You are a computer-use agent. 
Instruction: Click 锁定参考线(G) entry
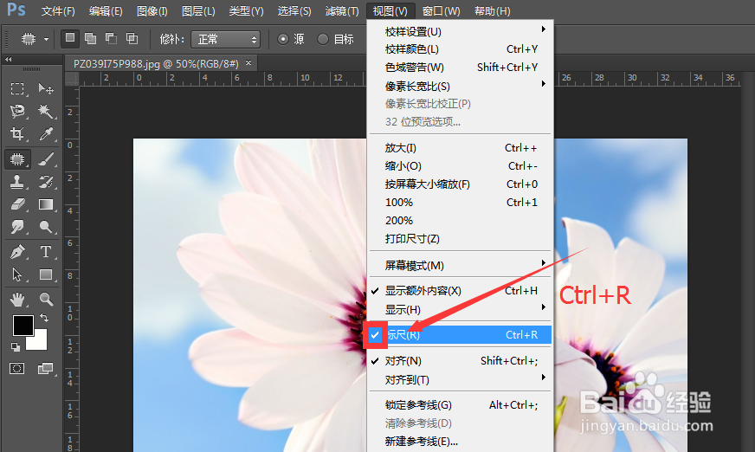(x=460, y=405)
